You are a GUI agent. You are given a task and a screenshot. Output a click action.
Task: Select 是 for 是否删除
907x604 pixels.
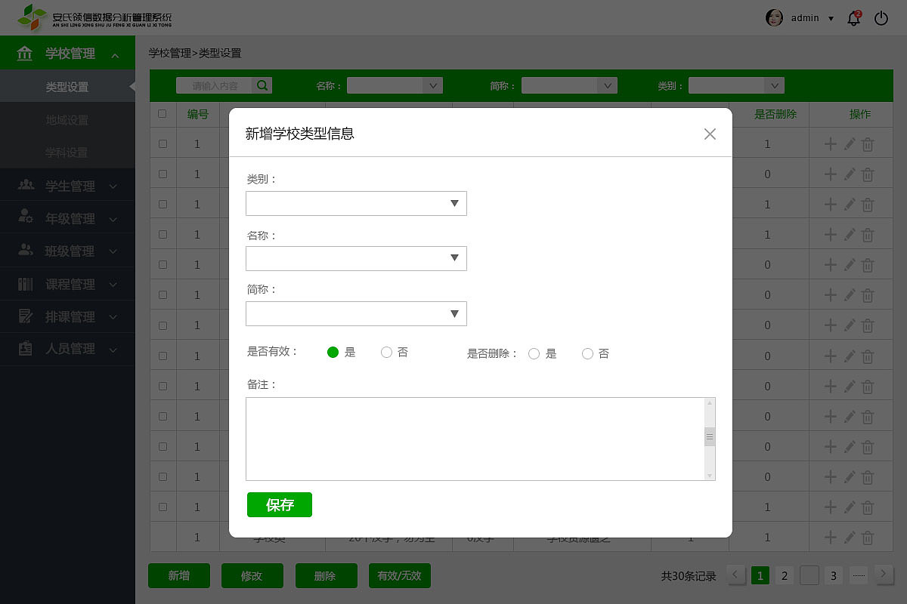point(534,353)
